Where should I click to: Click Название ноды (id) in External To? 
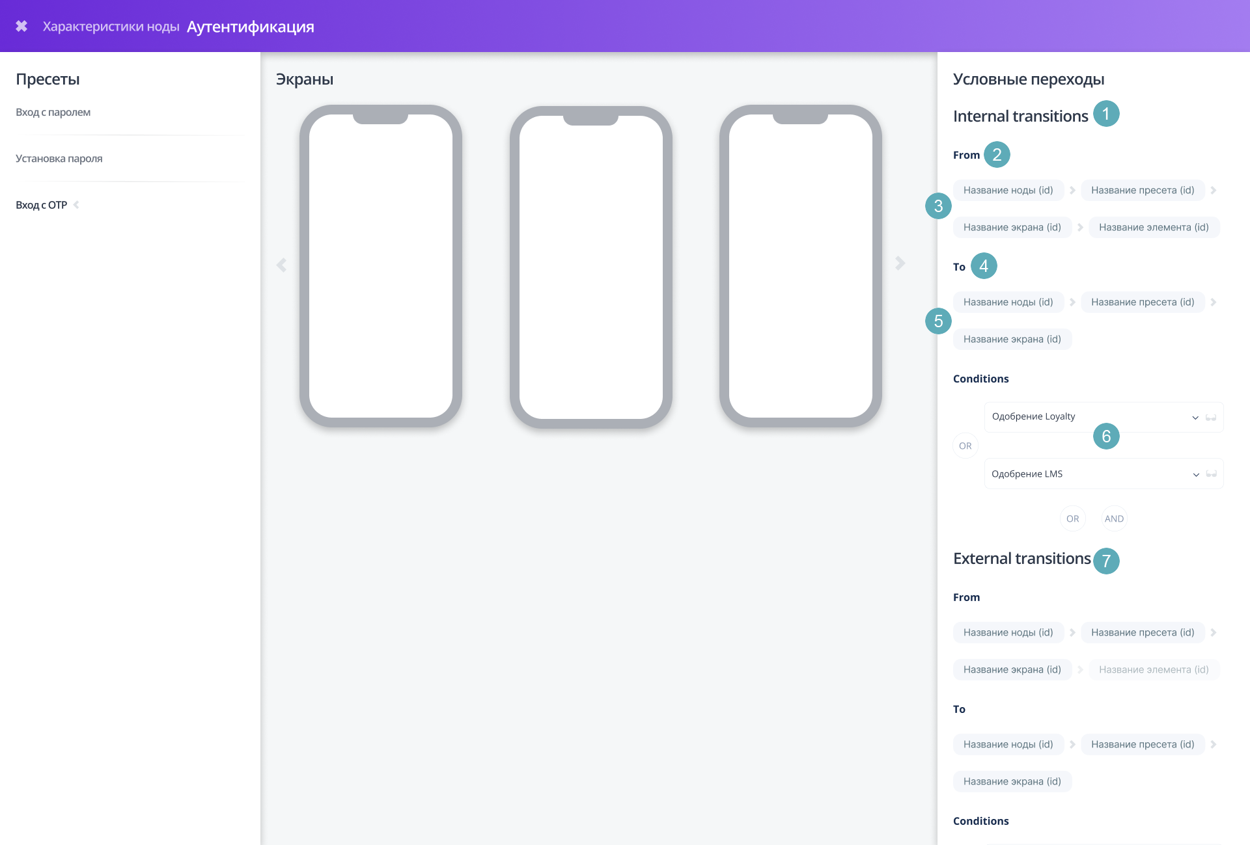point(1008,745)
